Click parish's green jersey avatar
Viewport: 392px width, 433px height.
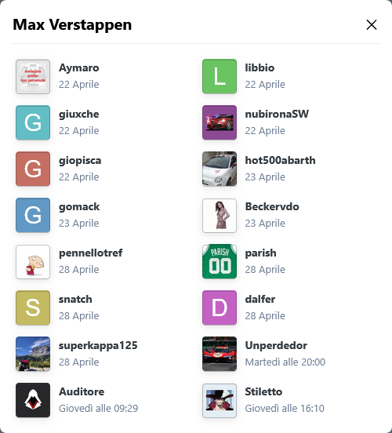tap(220, 261)
